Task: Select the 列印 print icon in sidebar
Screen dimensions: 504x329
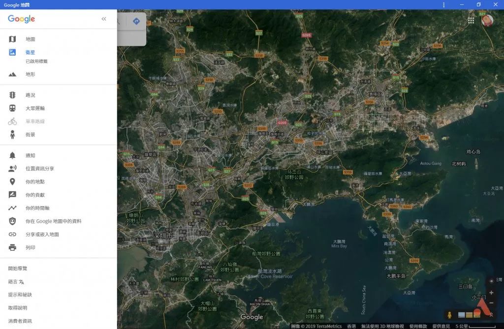Action: tap(12, 248)
